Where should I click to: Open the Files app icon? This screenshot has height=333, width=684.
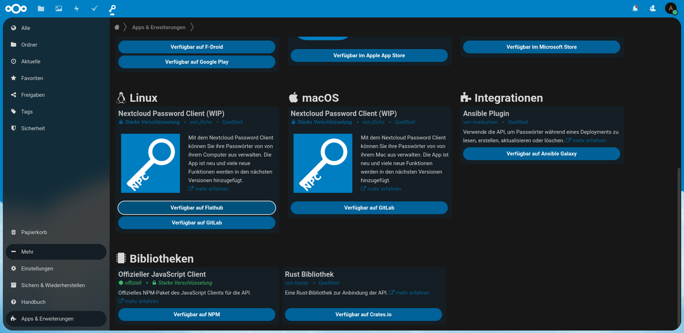pos(41,9)
